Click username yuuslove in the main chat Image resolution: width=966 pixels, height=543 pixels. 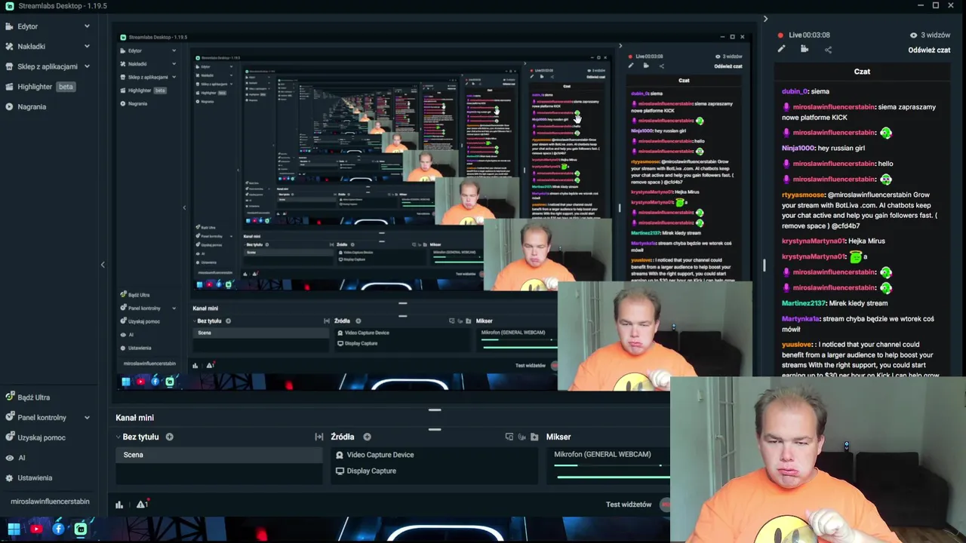coord(797,345)
